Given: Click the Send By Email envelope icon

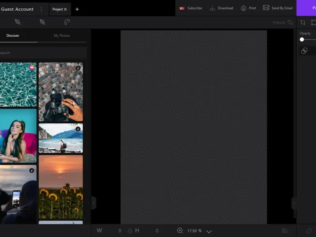Looking at the screenshot, I should point(266,8).
